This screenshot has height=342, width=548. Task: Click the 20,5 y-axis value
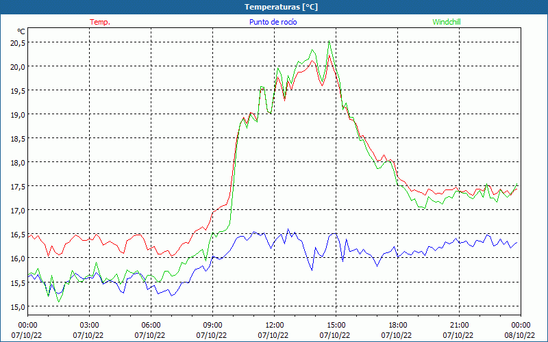tap(16, 42)
